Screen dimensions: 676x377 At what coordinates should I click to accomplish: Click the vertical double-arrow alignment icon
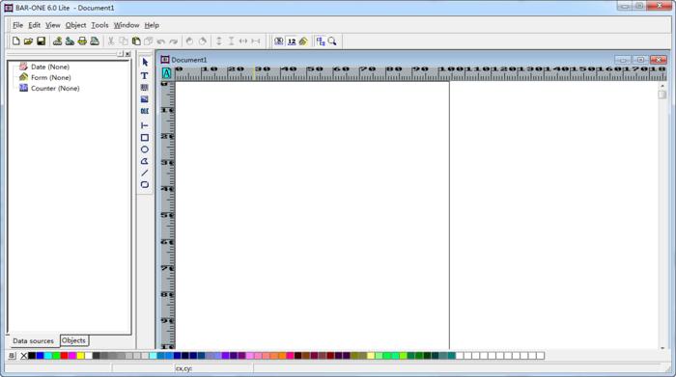[x=218, y=41]
